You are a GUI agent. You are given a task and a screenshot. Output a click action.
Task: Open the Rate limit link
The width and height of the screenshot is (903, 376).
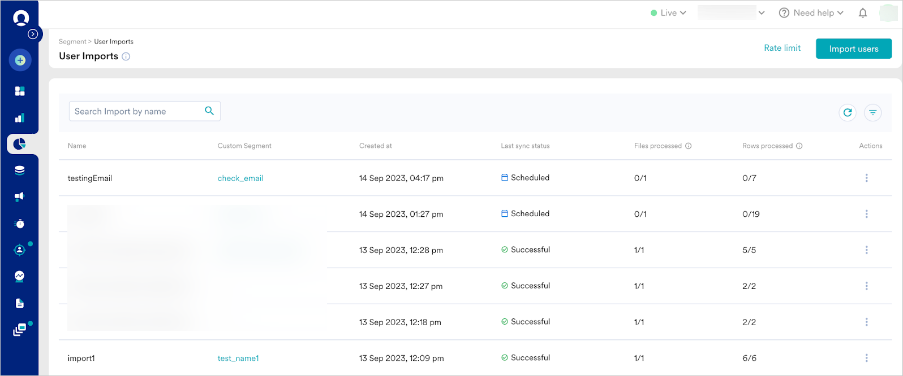782,48
